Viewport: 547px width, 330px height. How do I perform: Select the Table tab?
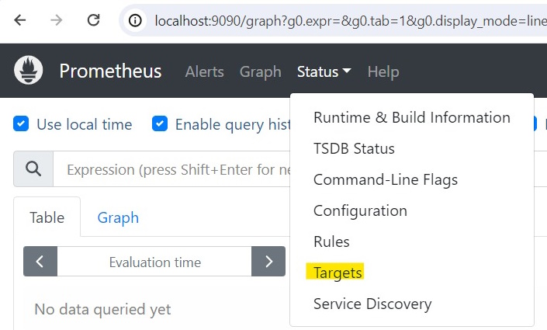(x=47, y=217)
